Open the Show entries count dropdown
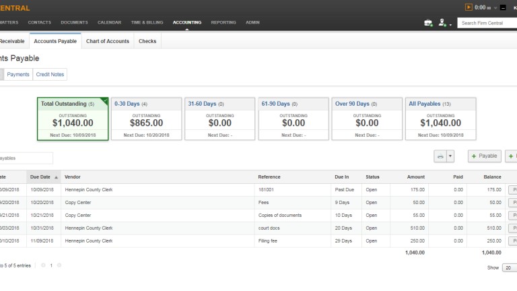517x291 pixels. (509, 267)
